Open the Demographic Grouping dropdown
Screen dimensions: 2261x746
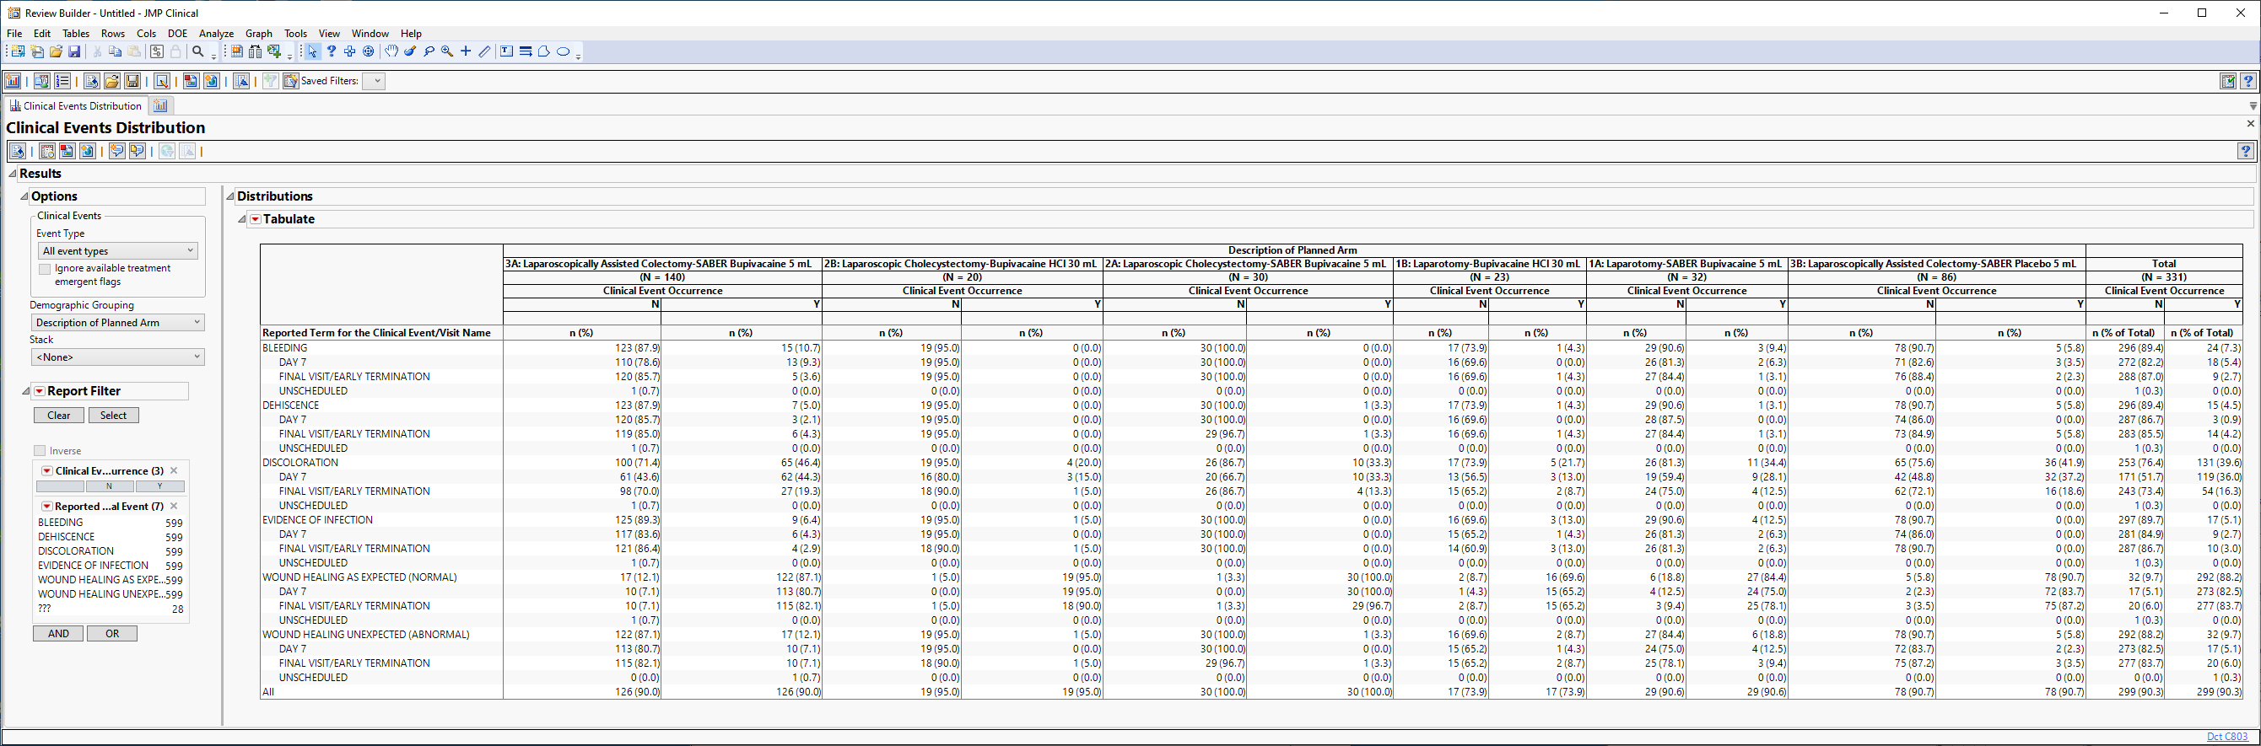[117, 323]
